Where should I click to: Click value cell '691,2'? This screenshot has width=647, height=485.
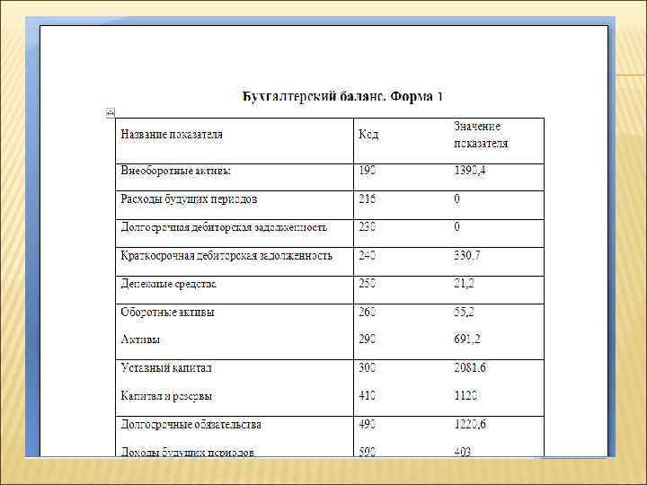pyautogui.click(x=467, y=339)
